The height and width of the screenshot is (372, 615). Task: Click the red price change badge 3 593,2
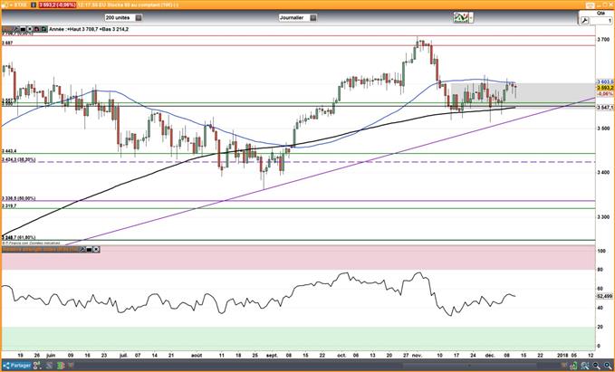(57, 5)
